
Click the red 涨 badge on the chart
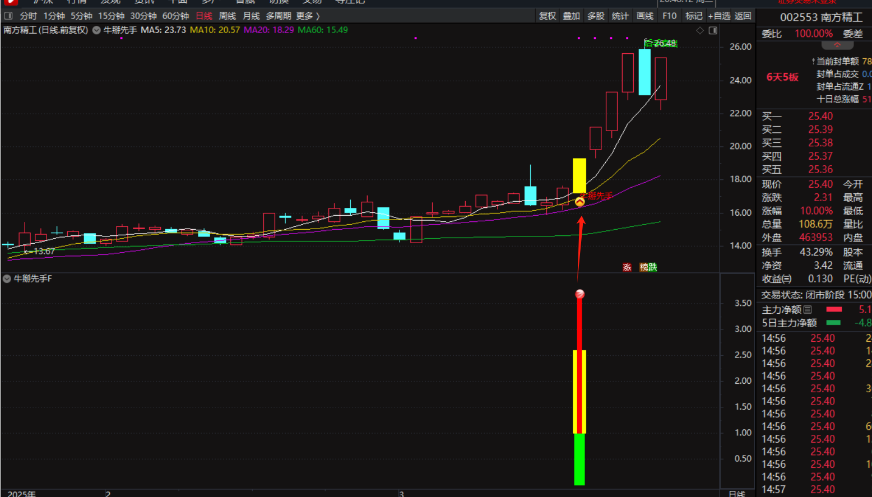tap(627, 267)
